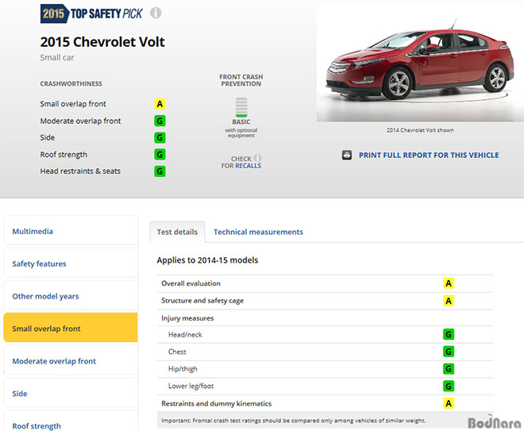
Task: Click Print Full Report For This Vehicle link
Action: coord(429,156)
